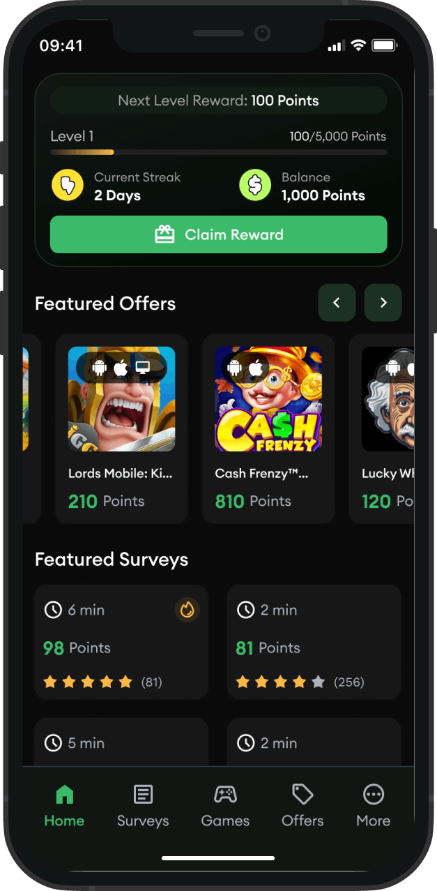
Task: Tap the Android icon on the Cash Frenzy card
Action: pos(234,368)
